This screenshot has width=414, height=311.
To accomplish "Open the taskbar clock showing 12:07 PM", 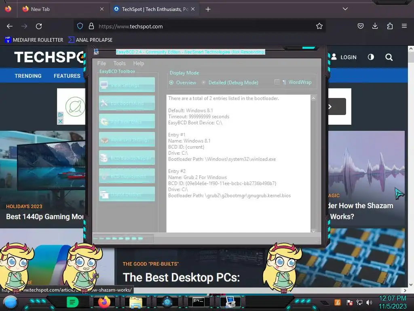I will point(393,302).
